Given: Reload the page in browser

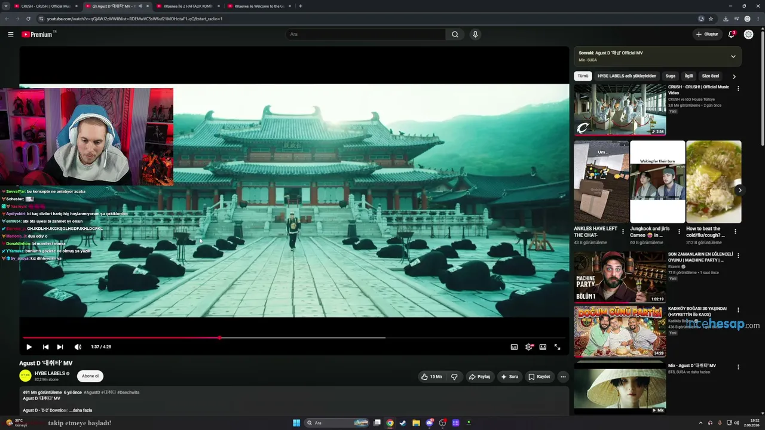Looking at the screenshot, I should (28, 19).
